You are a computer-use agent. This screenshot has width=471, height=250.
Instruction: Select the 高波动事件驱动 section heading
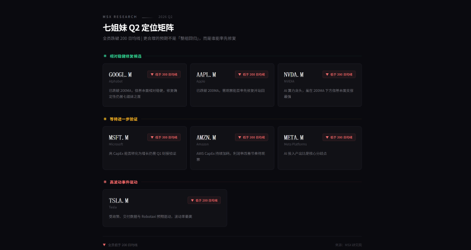(123, 182)
